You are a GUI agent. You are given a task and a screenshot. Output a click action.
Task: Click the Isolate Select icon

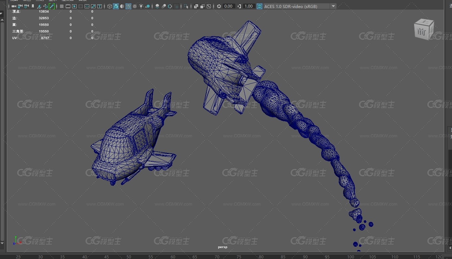186,6
